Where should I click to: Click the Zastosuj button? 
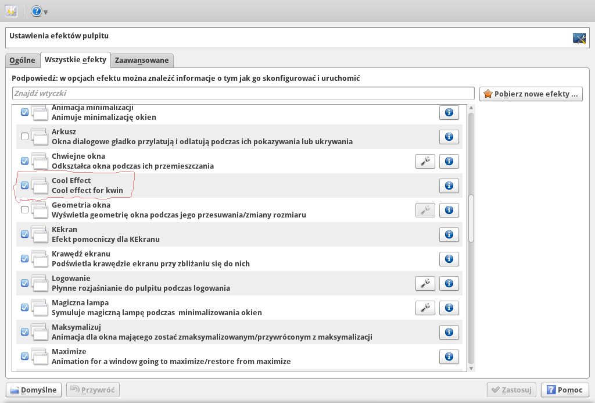coord(511,390)
